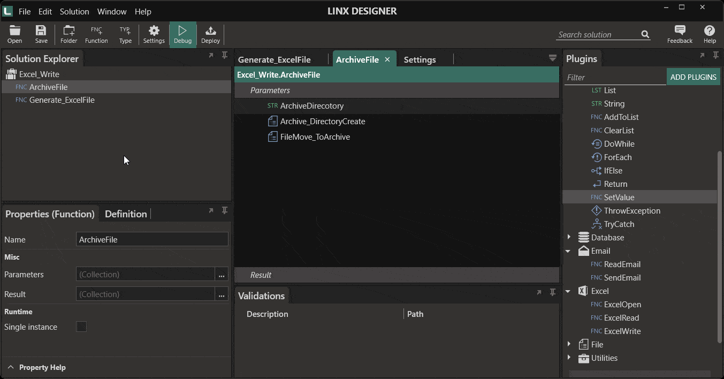This screenshot has height=379, width=724.
Task: Add a new Folder from toolbar
Action: [68, 34]
